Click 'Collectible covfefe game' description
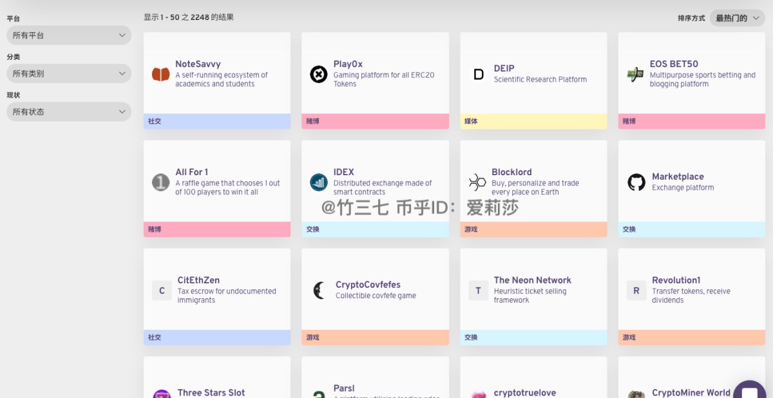 pos(376,296)
